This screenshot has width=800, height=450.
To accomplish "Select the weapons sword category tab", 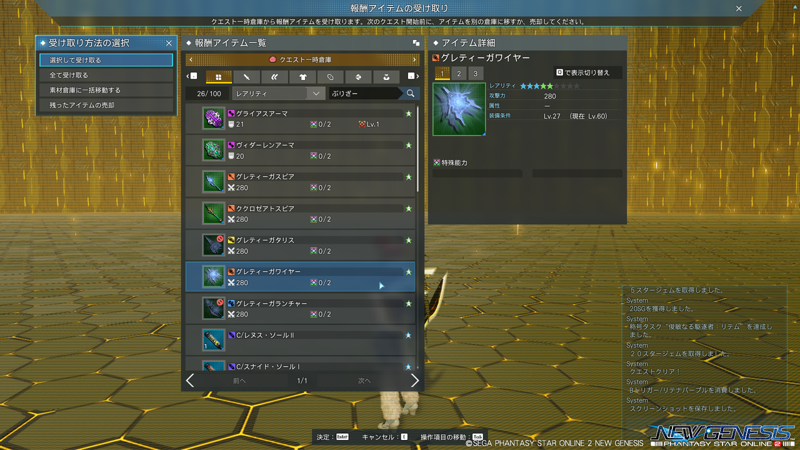I will point(247,77).
